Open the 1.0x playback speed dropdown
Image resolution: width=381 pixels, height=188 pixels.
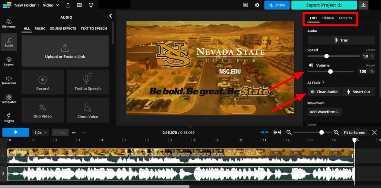pyautogui.click(x=41, y=133)
